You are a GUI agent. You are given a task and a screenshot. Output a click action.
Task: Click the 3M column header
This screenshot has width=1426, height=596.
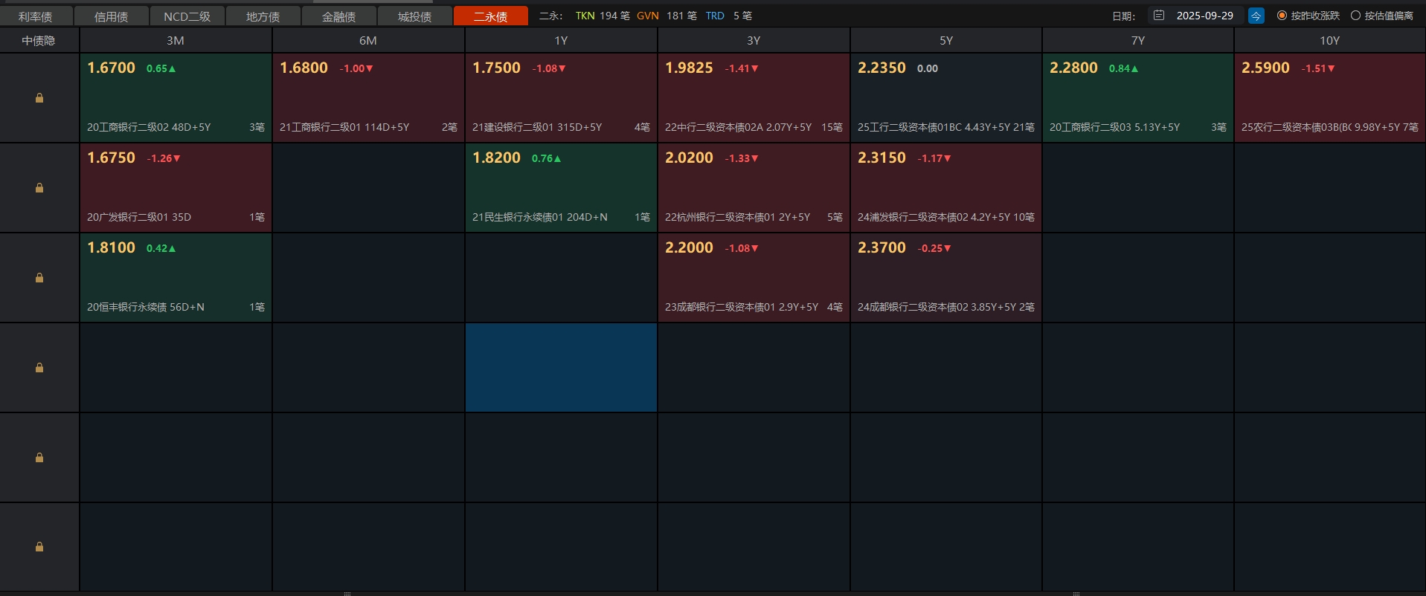pos(176,40)
